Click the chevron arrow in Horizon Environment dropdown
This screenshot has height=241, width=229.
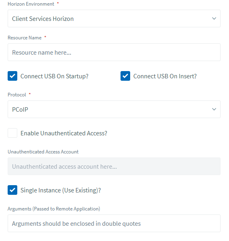click(x=214, y=18)
